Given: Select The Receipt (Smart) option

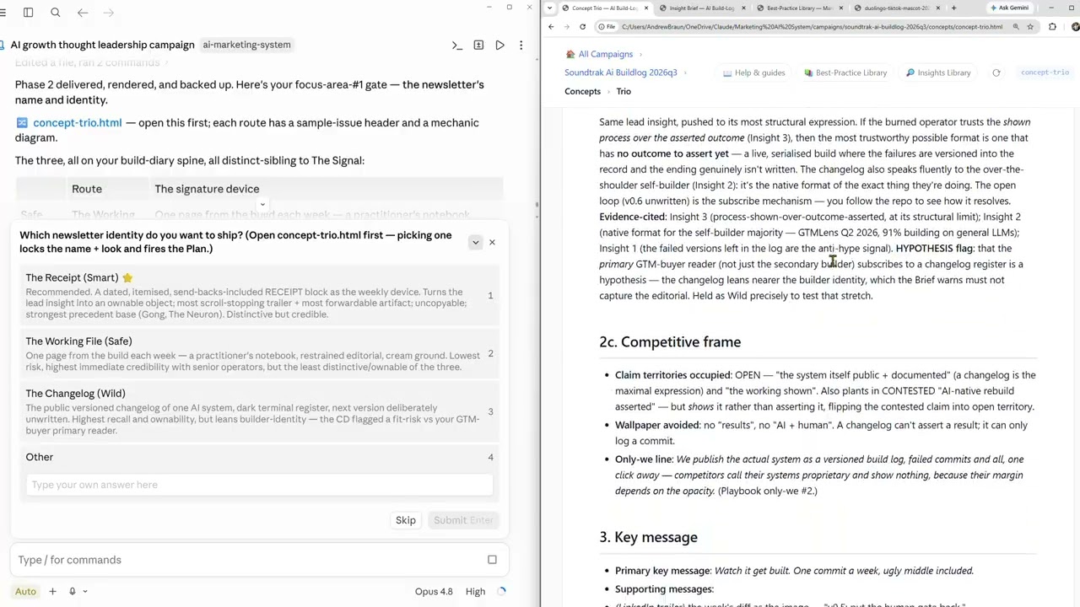Looking at the screenshot, I should coord(260,295).
